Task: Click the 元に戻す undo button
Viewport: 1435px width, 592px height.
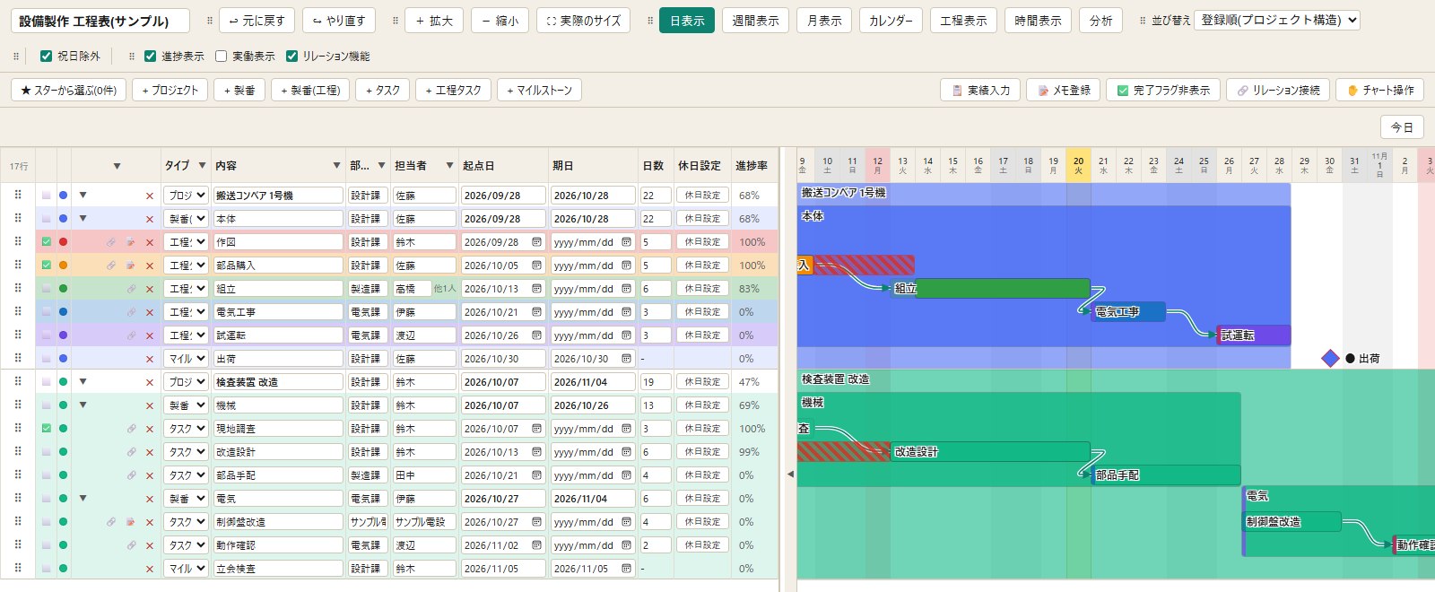Action: point(257,21)
